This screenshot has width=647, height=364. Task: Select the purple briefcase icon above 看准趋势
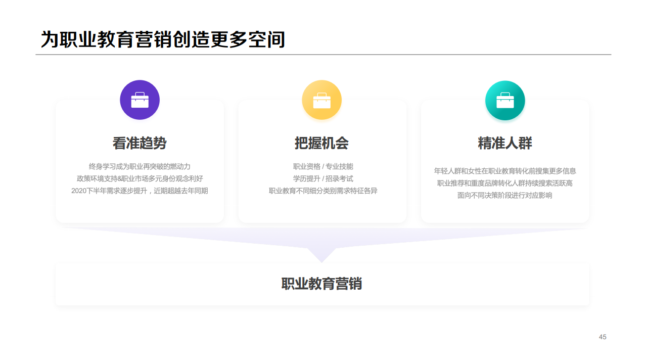coord(140,100)
